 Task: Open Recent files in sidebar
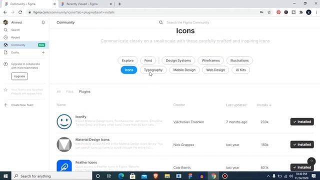(x=15, y=37)
